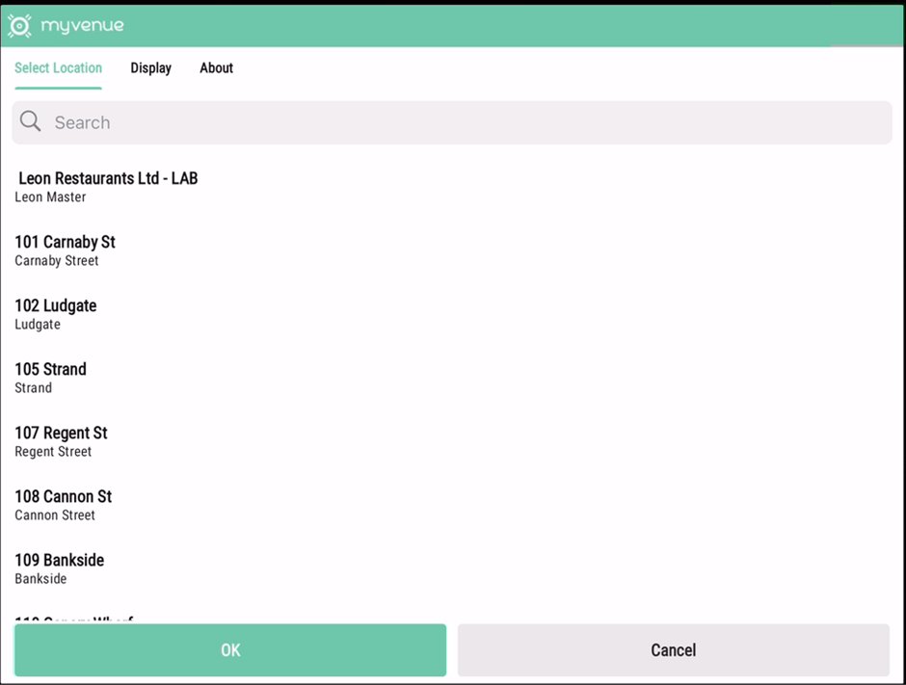Choose the 101 Carnaby St location
The width and height of the screenshot is (906, 685).
pos(65,242)
